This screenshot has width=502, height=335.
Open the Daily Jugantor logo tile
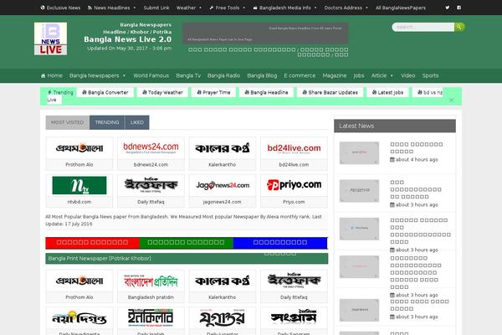click(223, 318)
